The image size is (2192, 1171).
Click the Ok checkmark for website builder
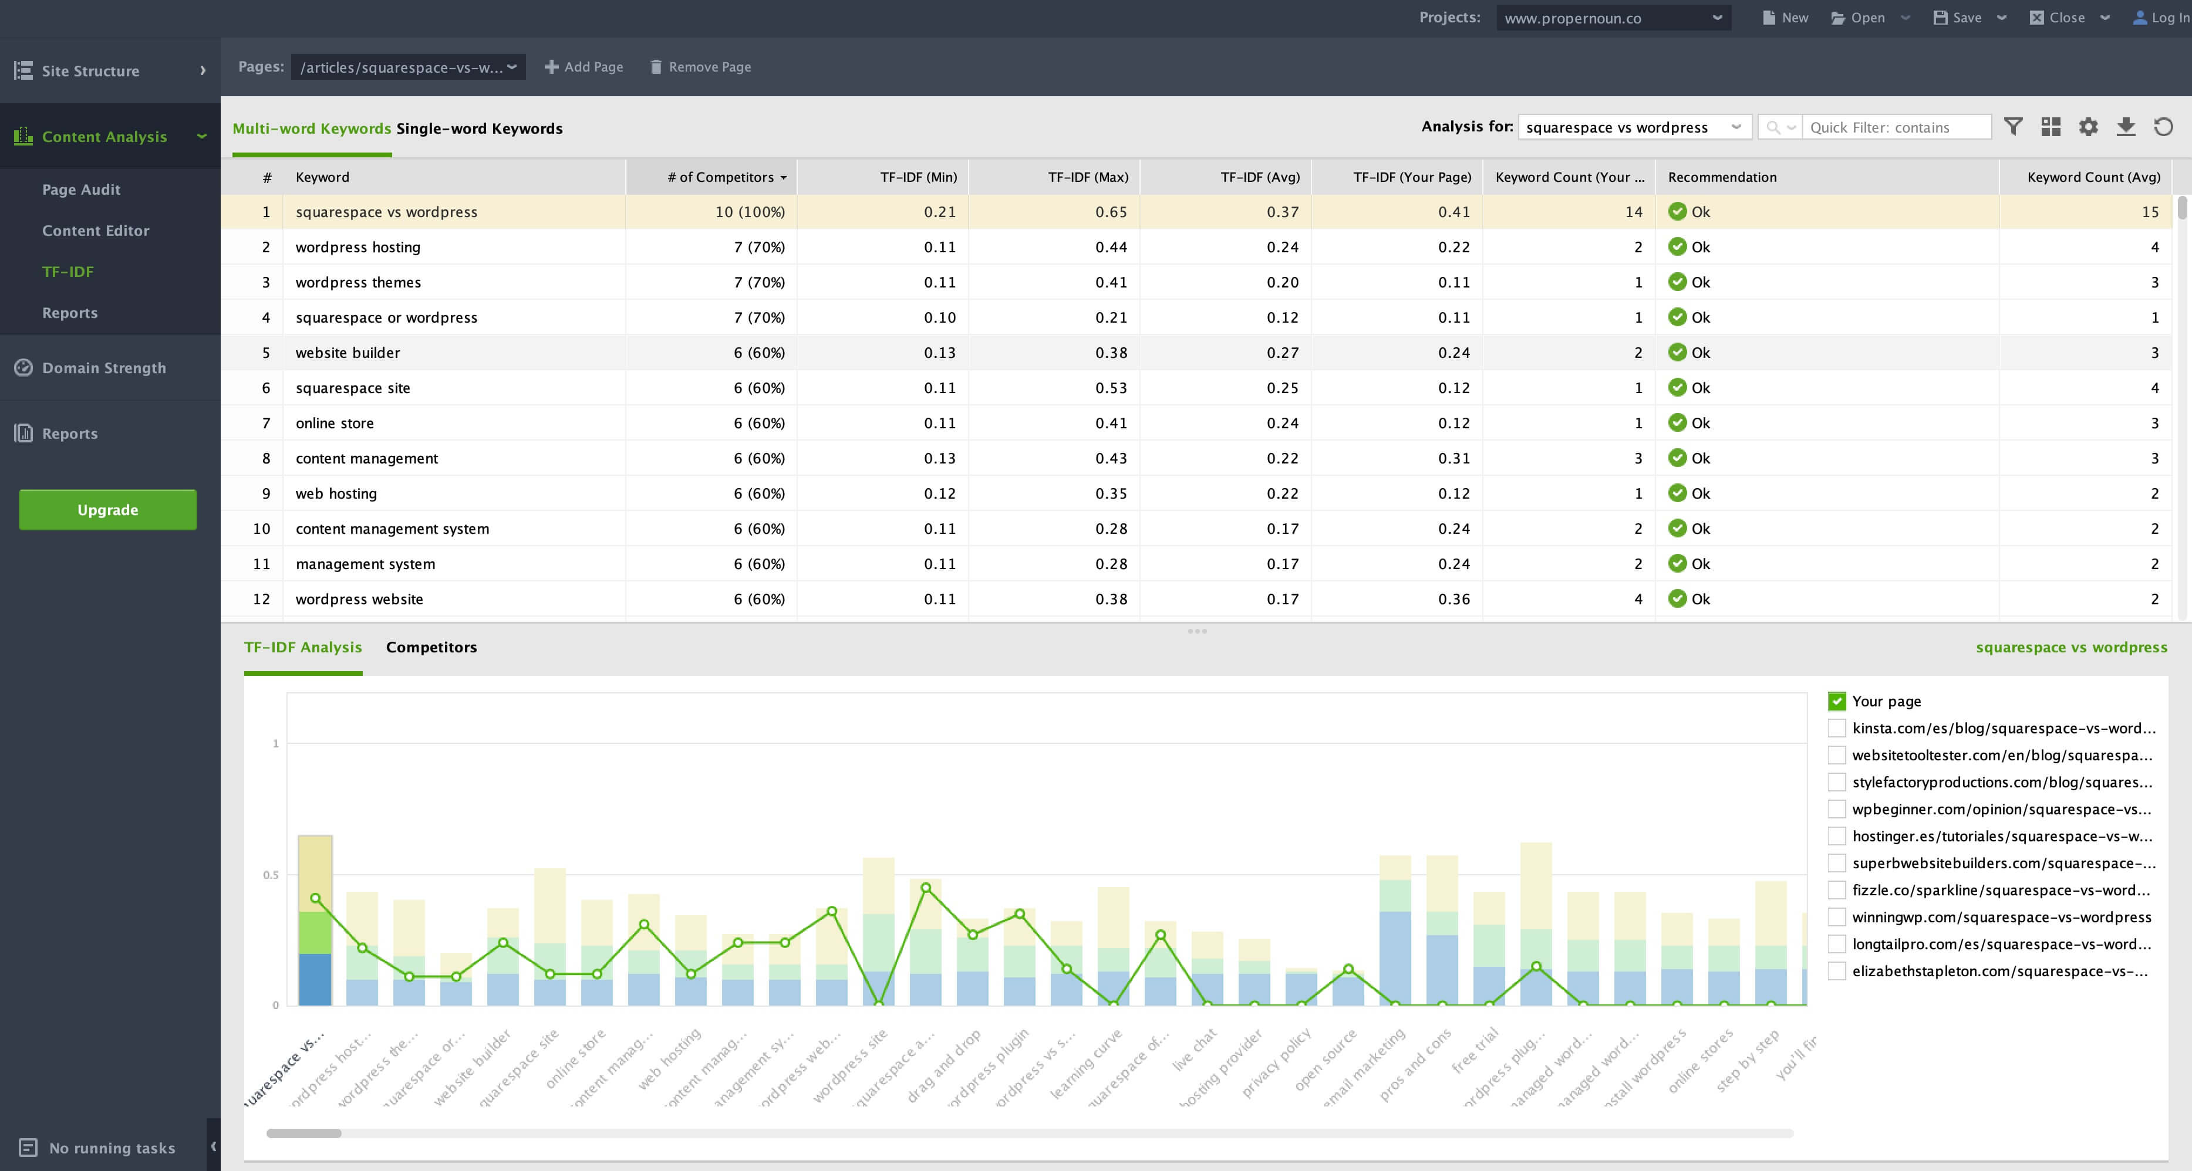[x=1677, y=352]
